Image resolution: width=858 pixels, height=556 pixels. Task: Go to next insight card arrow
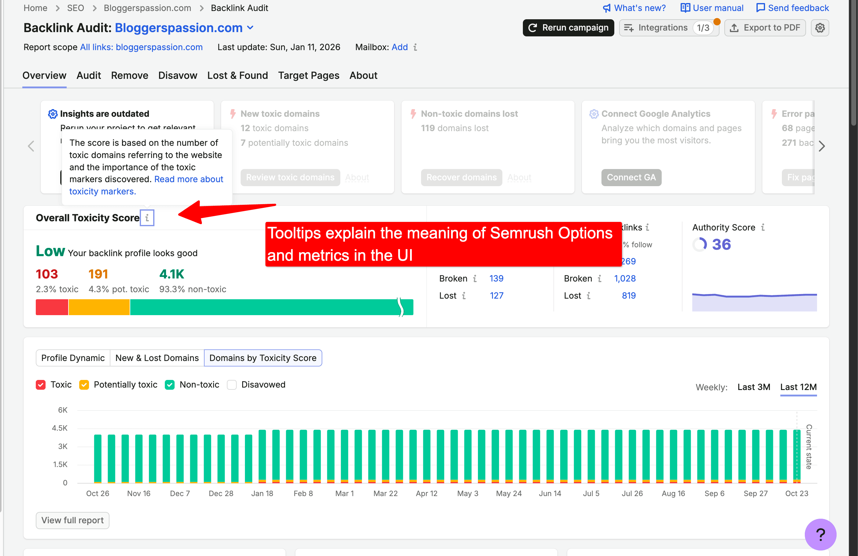[x=822, y=146]
